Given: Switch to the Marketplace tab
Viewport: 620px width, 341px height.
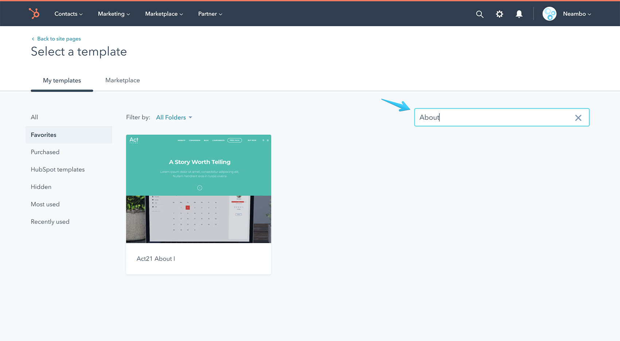Looking at the screenshot, I should [123, 80].
